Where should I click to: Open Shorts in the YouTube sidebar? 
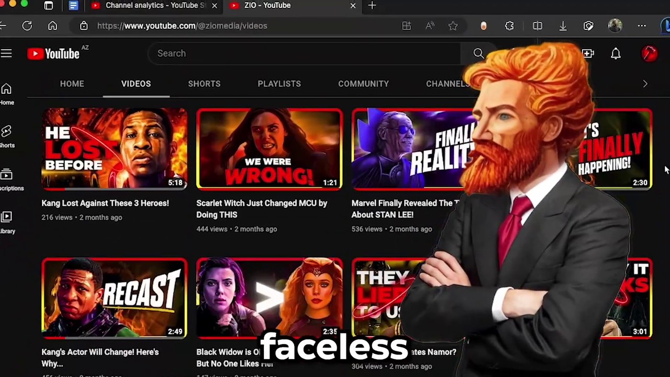click(x=6, y=137)
